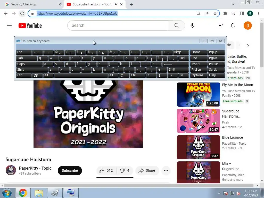Toggle Fn key on On-Screen Keyboard

point(184,76)
